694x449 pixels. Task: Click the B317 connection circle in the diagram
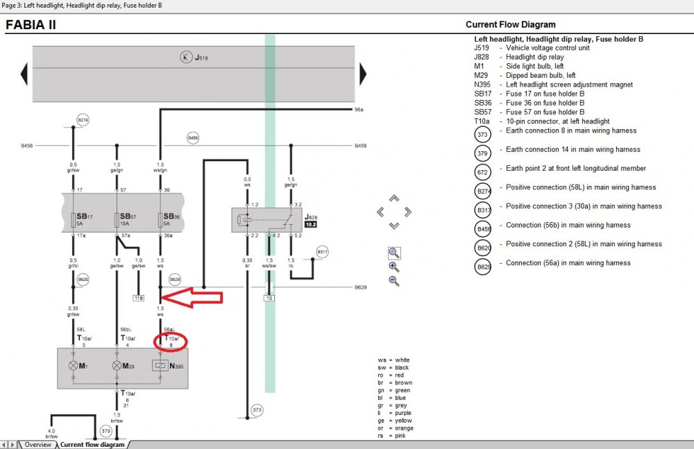322,252
